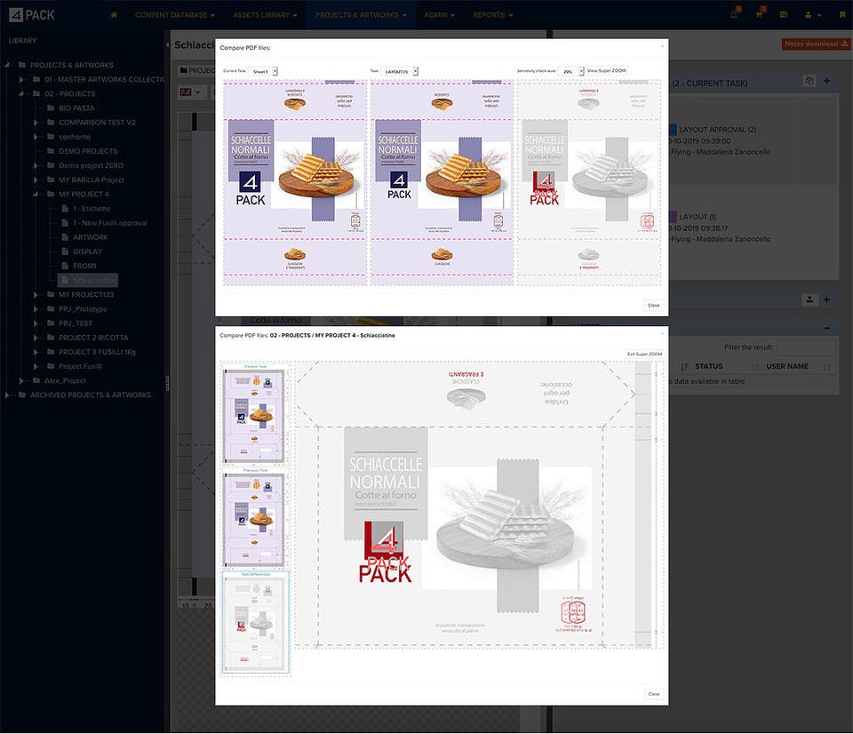Select the PRJ_Prototype folder
Viewport: 853px width, 734px height.
(83, 309)
